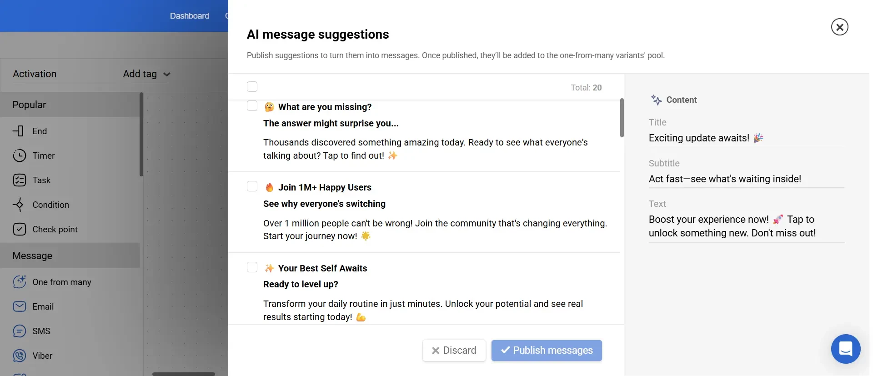Select the 'Join 1M+ Happy Users' checkbox
This screenshot has height=376, width=873.
click(x=252, y=186)
